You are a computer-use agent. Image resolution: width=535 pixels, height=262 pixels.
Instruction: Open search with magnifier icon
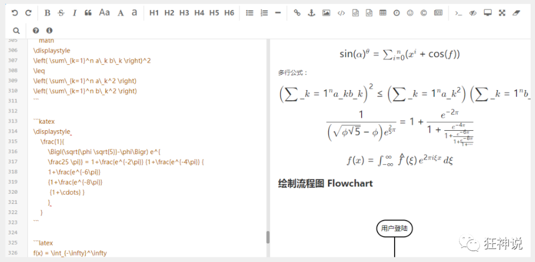coord(16,31)
